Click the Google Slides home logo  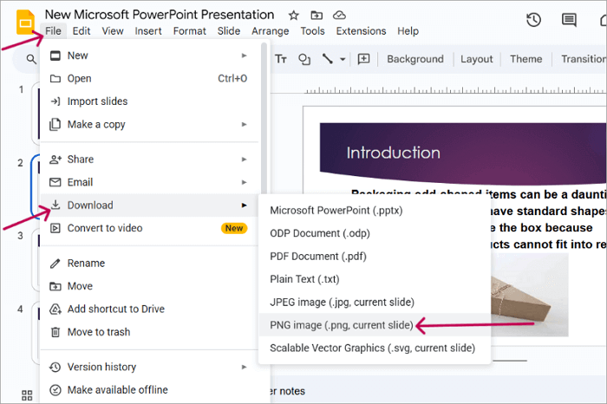[x=25, y=23]
